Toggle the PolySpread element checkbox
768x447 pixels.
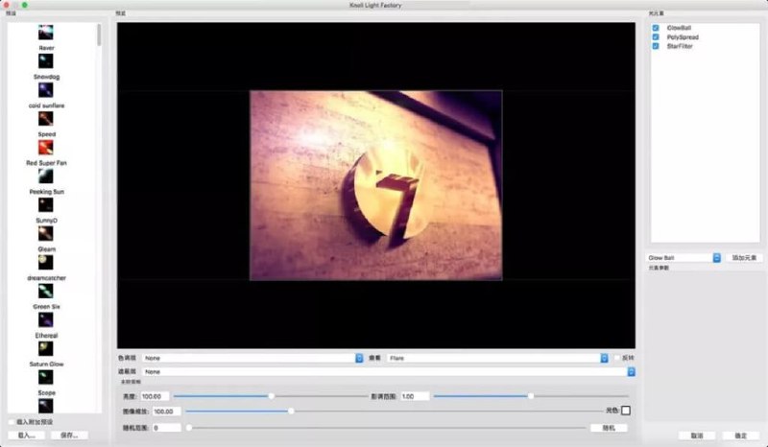point(656,37)
